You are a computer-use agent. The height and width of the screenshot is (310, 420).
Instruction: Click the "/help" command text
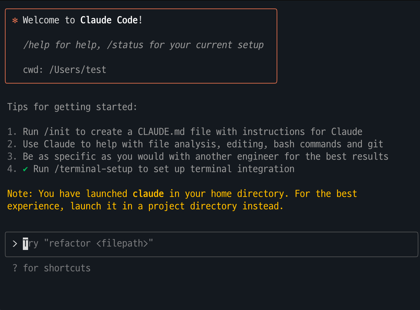point(36,45)
